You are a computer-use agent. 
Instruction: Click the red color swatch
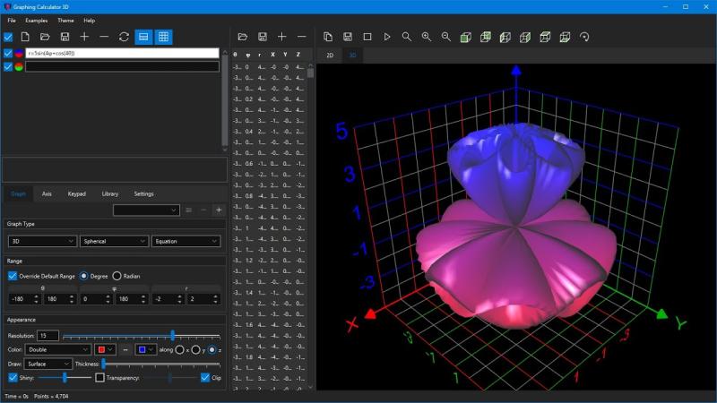click(x=105, y=349)
